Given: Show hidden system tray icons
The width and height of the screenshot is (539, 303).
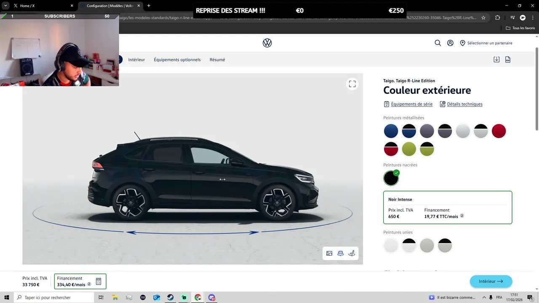Looking at the screenshot, I should 483,298.
